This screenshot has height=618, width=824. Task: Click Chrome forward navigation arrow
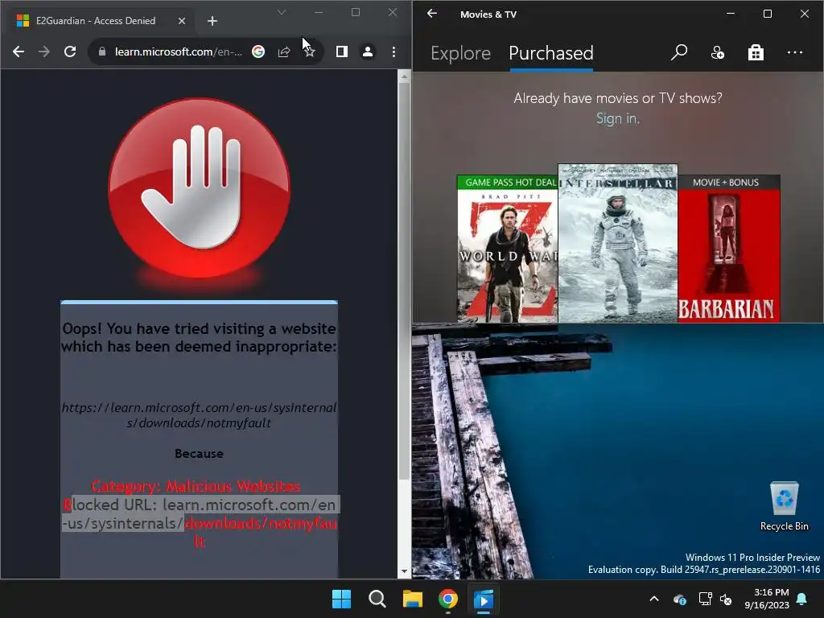pyautogui.click(x=44, y=51)
